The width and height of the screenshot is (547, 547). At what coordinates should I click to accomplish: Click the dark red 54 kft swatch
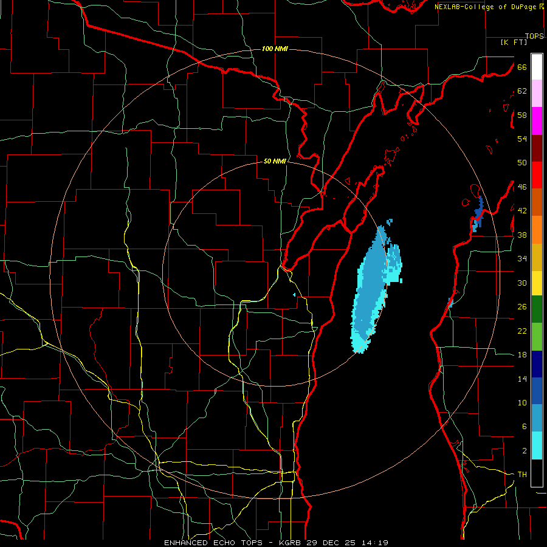537,148
